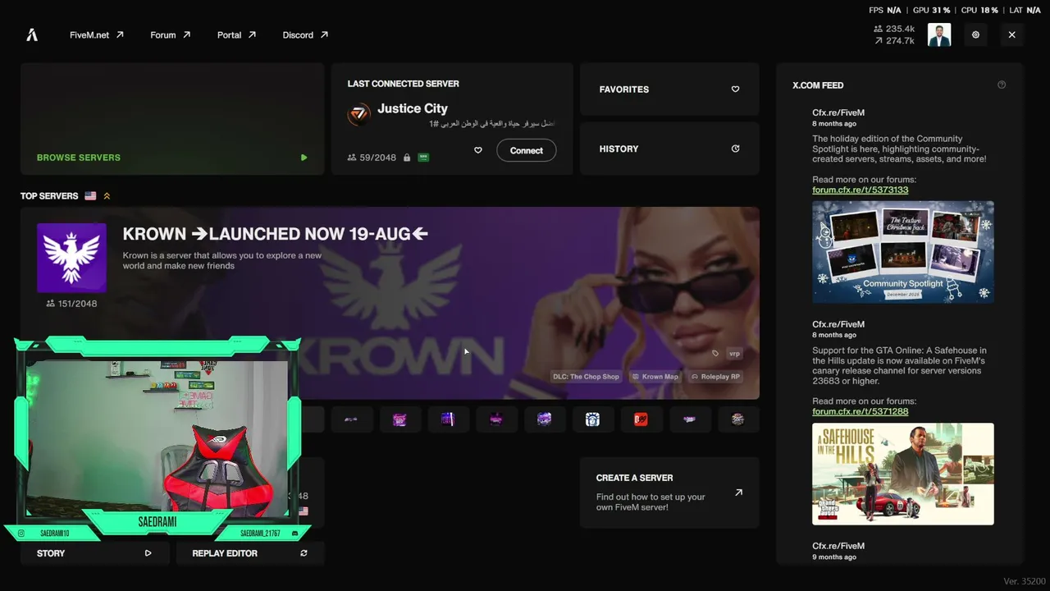Open the Create a Server tile
Screen dimensions: 1050x591
click(669, 492)
